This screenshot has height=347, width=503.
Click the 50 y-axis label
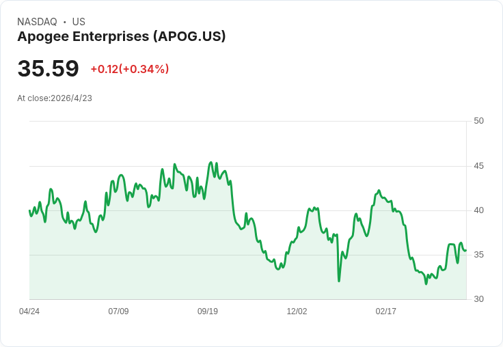478,121
